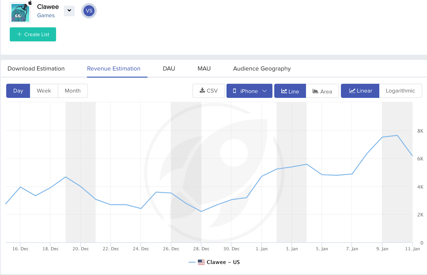Open the DAU tab

click(169, 68)
